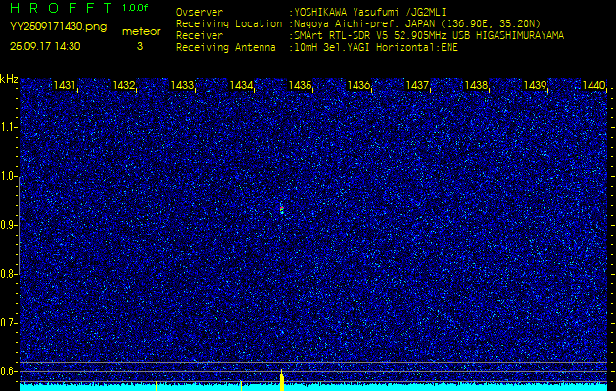
Task: Select the 1431 time marker
Action: click(x=65, y=86)
